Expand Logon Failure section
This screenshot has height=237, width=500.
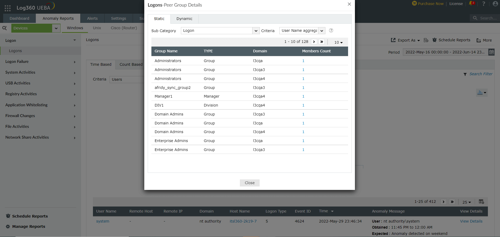coord(75,62)
